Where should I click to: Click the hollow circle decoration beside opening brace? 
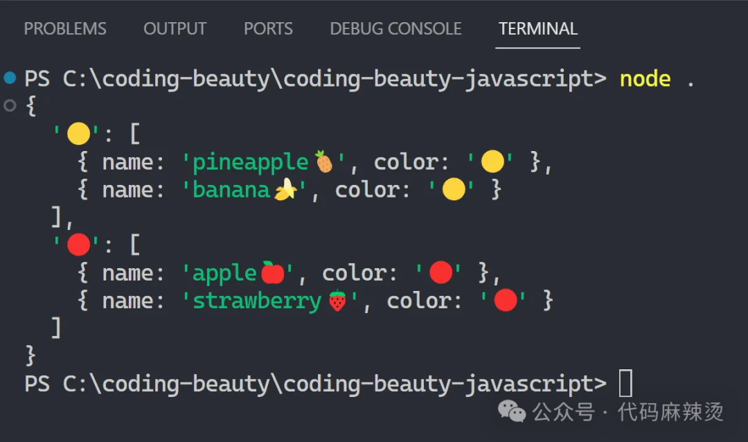pos(10,106)
